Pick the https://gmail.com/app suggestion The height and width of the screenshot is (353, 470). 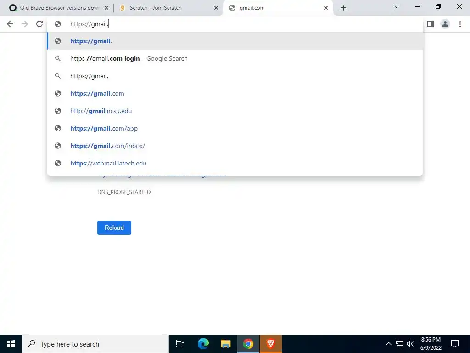[235, 128]
